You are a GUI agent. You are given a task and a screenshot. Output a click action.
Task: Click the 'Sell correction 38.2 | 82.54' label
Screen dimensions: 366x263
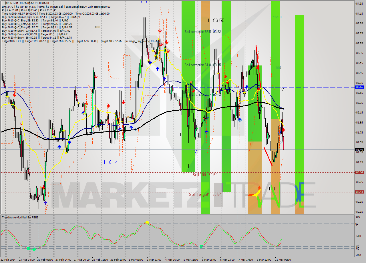tap(203, 95)
